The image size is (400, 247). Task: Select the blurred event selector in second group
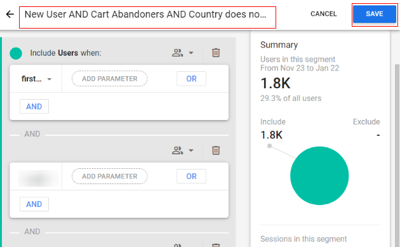(x=39, y=178)
